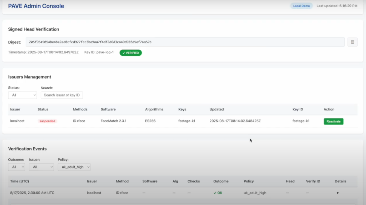The width and height of the screenshot is (366, 205).
Task: Click the Policy column header
Action: pos(249,181)
